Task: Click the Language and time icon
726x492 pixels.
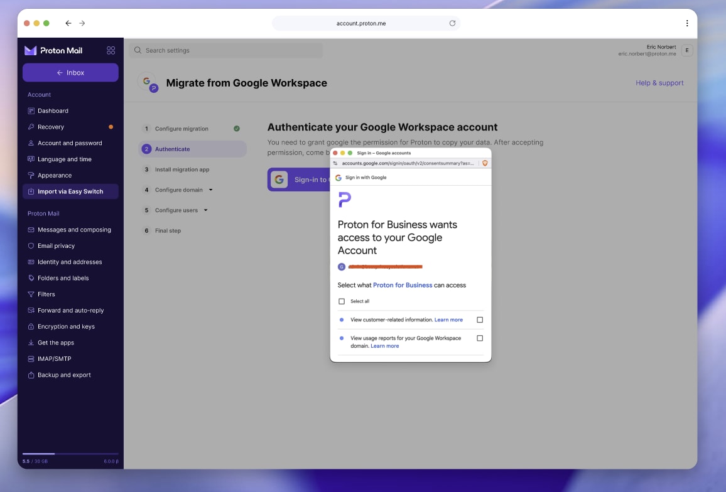Action: [x=31, y=159]
